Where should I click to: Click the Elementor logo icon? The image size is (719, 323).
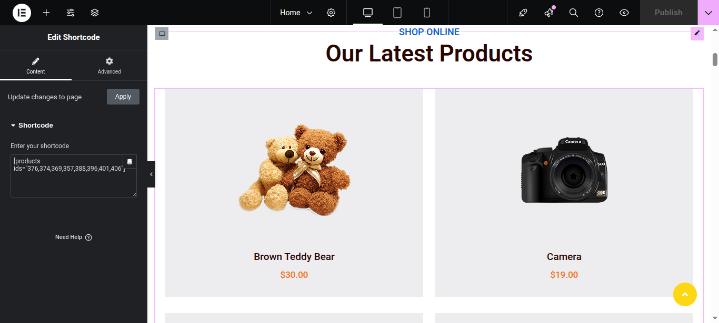(22, 13)
